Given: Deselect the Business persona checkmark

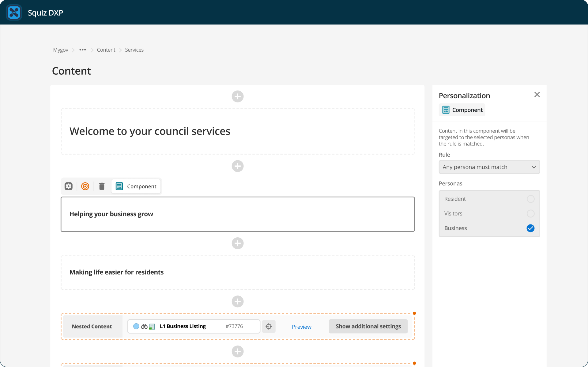Looking at the screenshot, I should (x=530, y=228).
